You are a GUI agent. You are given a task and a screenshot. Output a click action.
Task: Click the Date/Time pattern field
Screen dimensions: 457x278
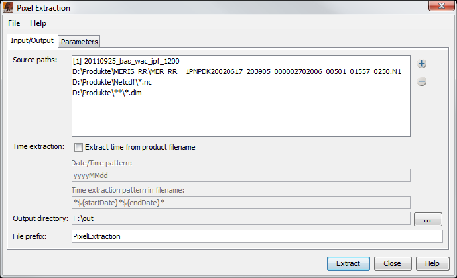coord(240,175)
